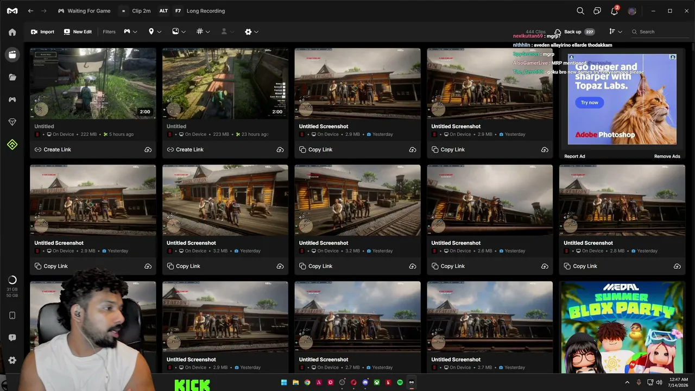Open the 2.8 MB screenshot thumbnail

click(622, 200)
